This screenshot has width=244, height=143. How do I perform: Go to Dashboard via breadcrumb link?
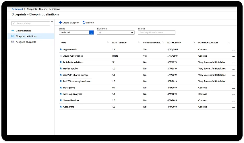(x=17, y=9)
